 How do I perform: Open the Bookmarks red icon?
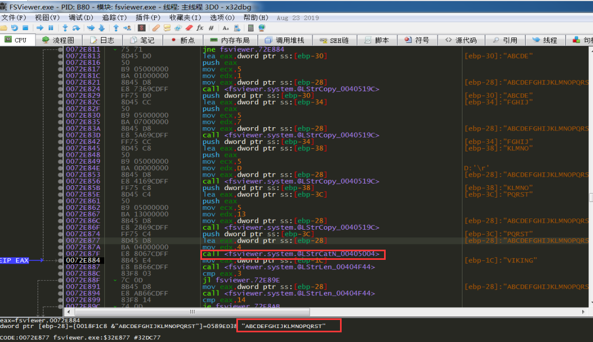pyautogui.click(x=189, y=27)
